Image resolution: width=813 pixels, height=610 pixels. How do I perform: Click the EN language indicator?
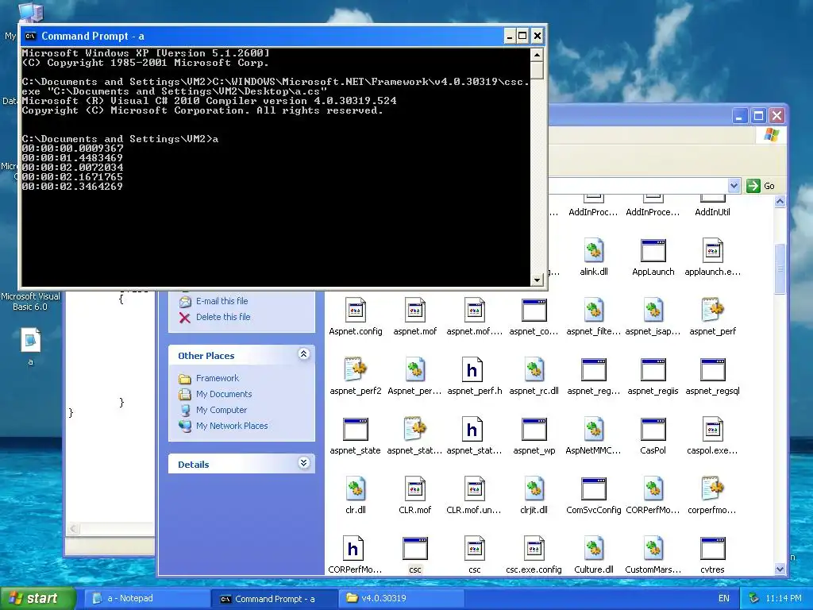pyautogui.click(x=724, y=599)
